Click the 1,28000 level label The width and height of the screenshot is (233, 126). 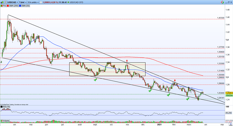coord(221,84)
